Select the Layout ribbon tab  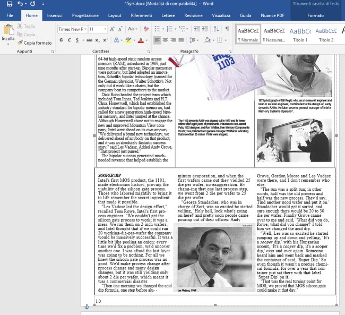coord(115,15)
